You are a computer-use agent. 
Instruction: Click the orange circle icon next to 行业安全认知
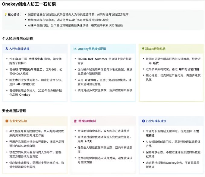coord(7,121)
